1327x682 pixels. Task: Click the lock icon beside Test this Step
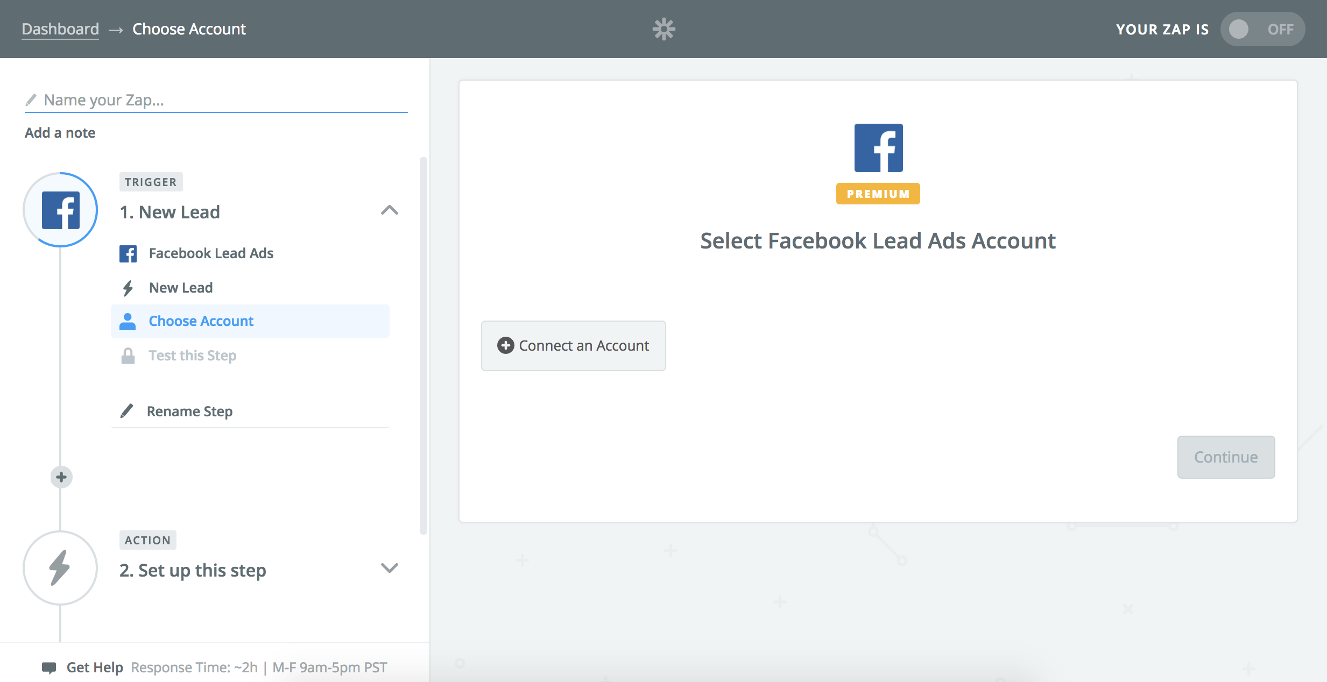point(128,356)
